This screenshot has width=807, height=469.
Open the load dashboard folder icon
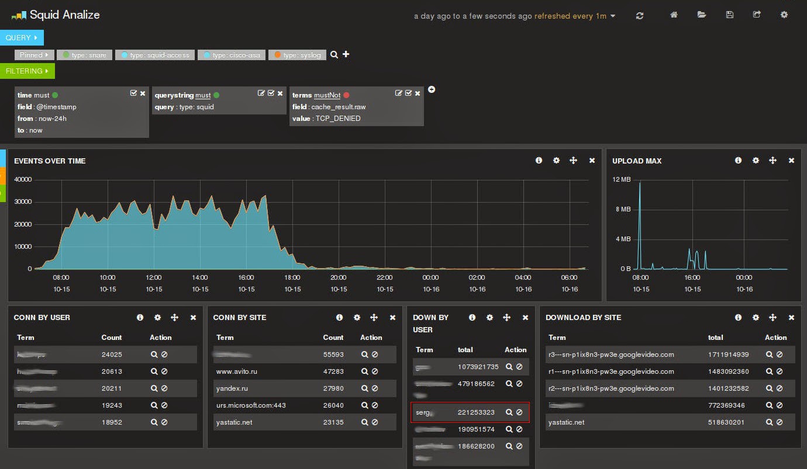point(702,15)
